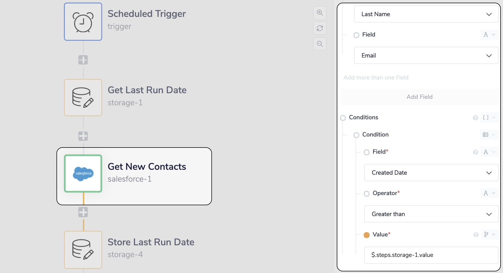
Task: Click the $.steps.storage-1.value input field
Action: point(431,255)
